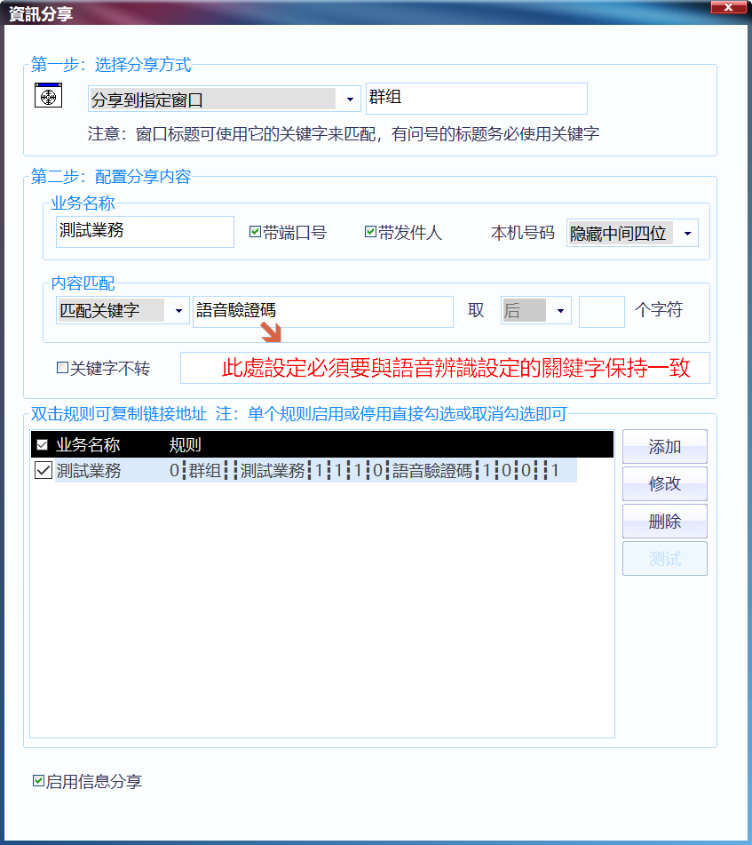Click the 添加 button

(664, 447)
